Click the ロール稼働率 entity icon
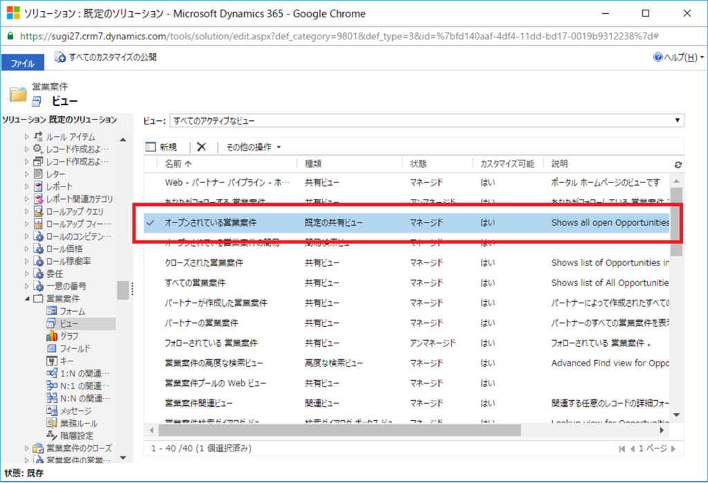708x483 pixels. coord(39,261)
